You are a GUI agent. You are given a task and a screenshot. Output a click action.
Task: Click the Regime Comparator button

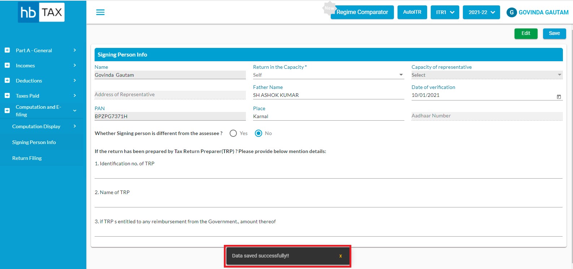pos(362,12)
